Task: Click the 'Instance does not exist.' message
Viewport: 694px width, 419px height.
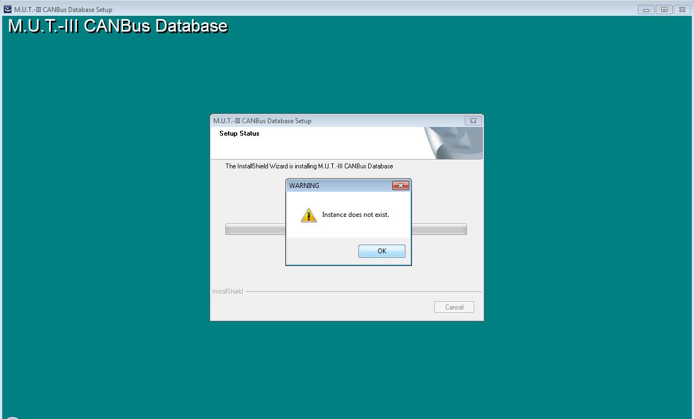Action: tap(355, 215)
